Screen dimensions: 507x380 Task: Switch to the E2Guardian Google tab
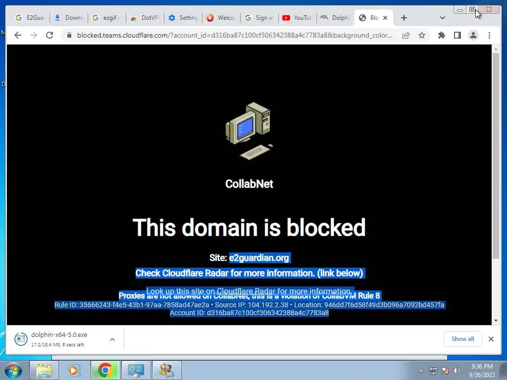(x=30, y=18)
